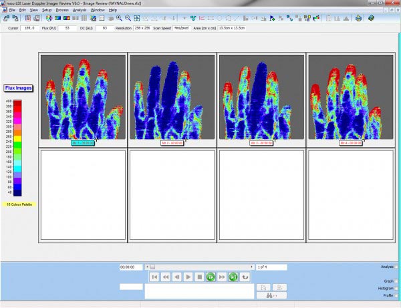Jump to first image with skip-to-start button

click(154, 276)
